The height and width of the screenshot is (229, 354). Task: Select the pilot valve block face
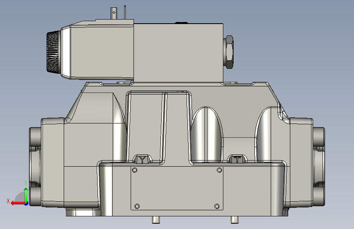point(178,53)
